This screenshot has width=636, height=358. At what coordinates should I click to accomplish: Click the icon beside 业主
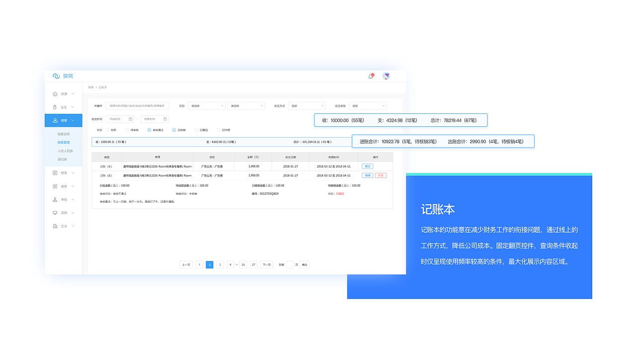(x=55, y=107)
